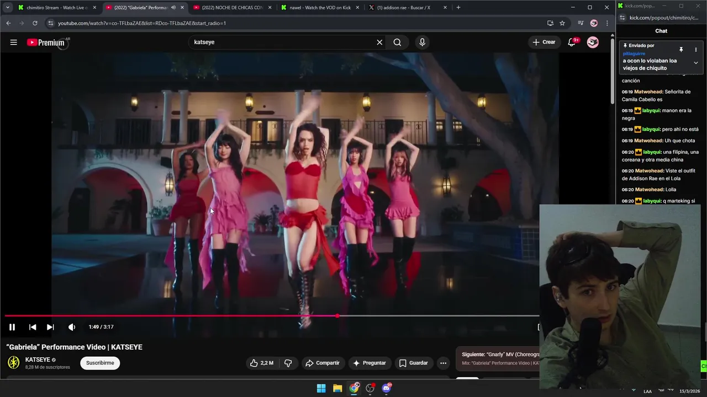
Task: Clear the katseye search text
Action: tap(379, 42)
